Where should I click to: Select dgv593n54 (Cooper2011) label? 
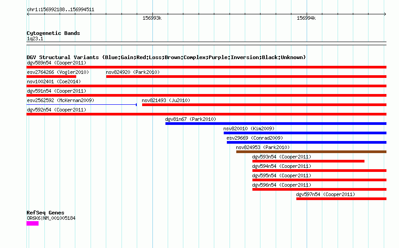tap(282, 157)
